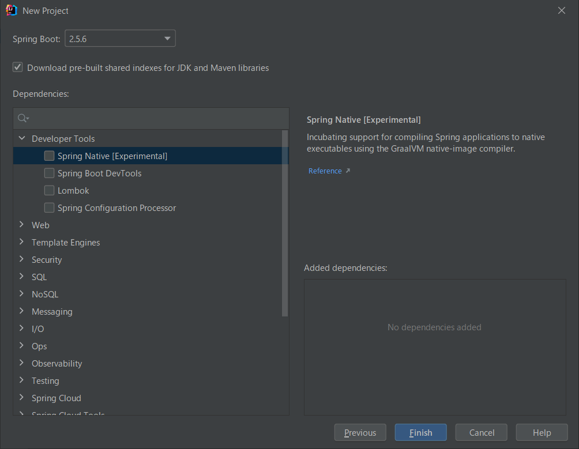Enable the Spring Native [Experimental] dependency
Image resolution: width=579 pixels, height=449 pixels.
[49, 156]
